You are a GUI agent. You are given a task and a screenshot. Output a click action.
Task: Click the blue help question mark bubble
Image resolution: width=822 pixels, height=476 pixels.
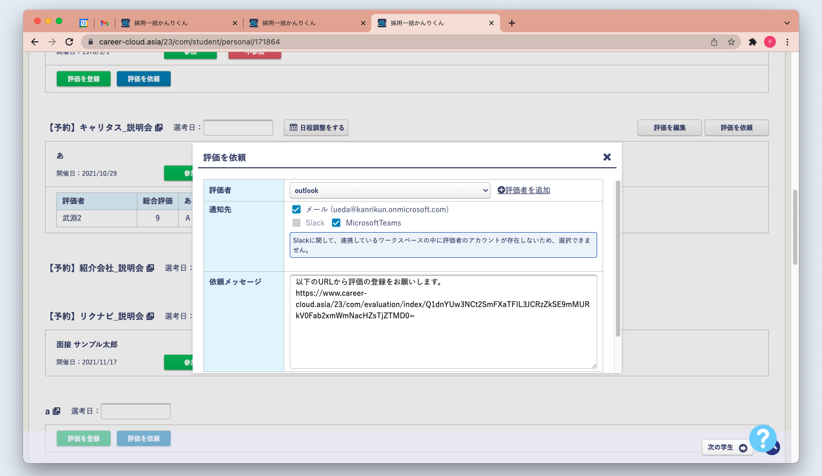tap(762, 438)
